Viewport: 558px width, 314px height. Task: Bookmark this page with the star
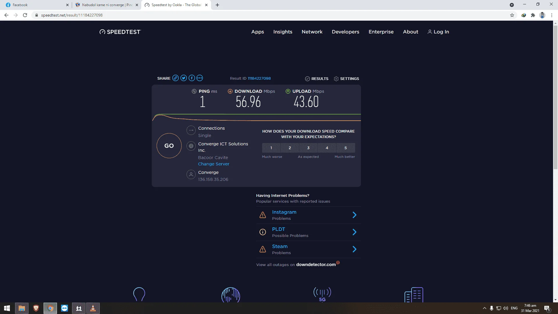click(512, 15)
